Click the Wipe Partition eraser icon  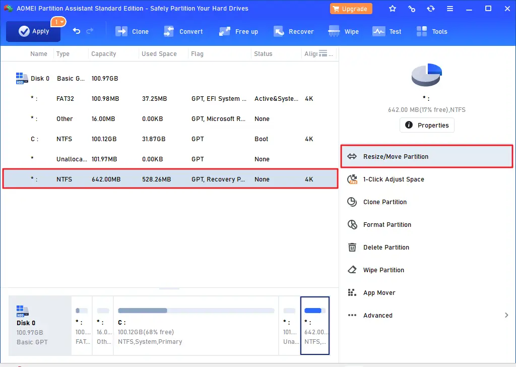(352, 270)
